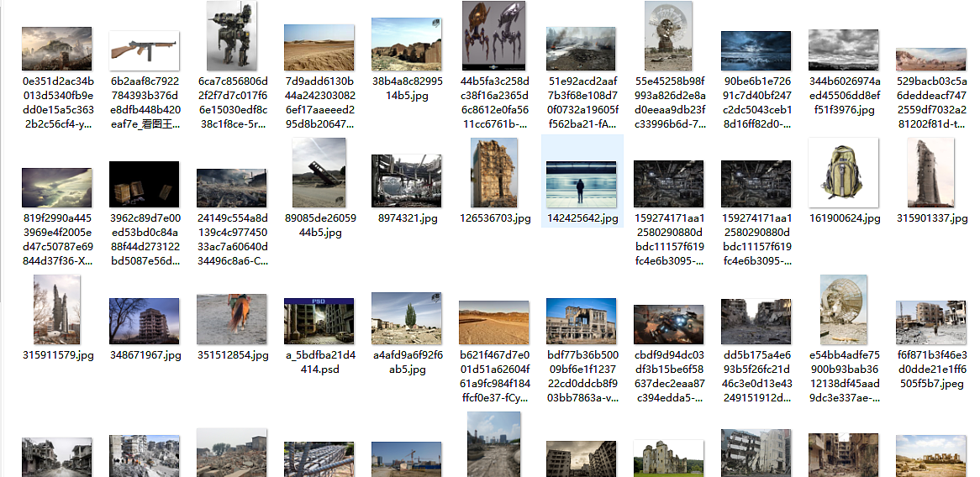Click file name 38b4a8c8299514b5.jpg
This screenshot has height=477, width=980.
pos(406,89)
